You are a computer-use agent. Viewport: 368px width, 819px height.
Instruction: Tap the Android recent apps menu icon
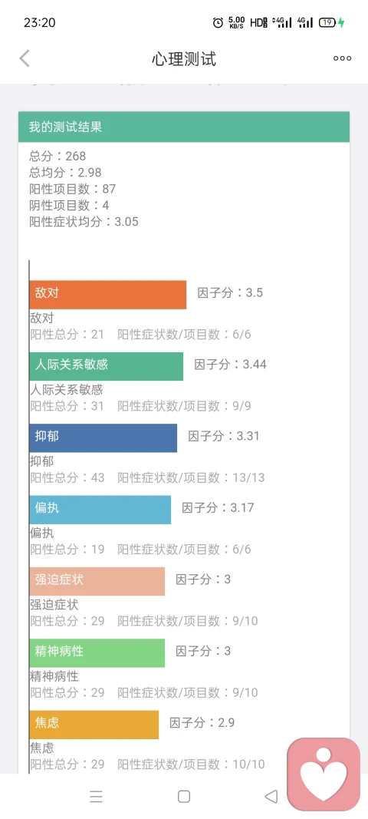[96, 797]
